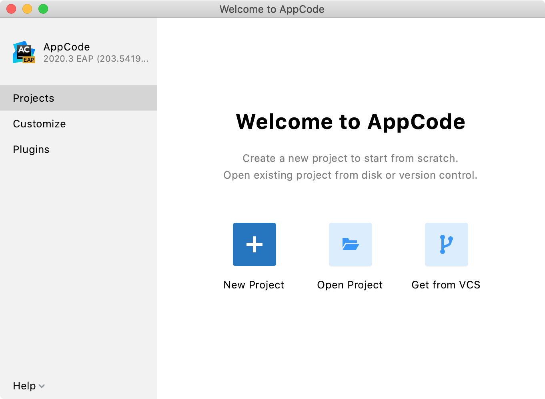
Task: Click the Open Project label
Action: 350,285
